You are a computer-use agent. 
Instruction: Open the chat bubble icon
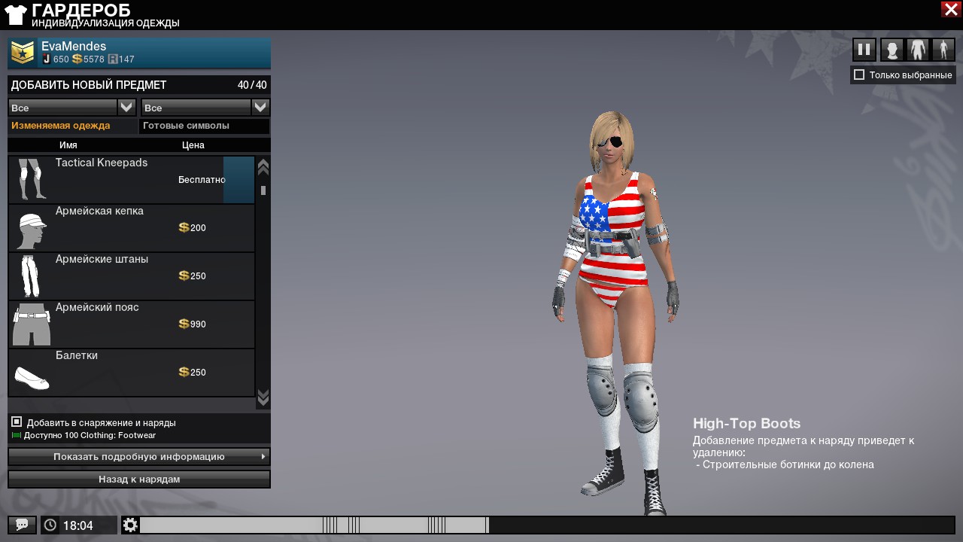coord(22,525)
